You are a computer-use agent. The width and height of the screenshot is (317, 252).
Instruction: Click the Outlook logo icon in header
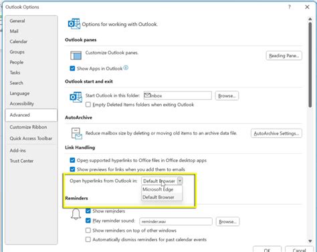tap(74, 24)
